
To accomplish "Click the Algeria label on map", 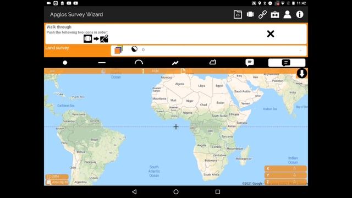I will click(180, 84).
